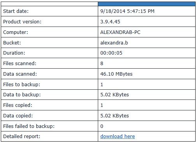Select the 46.10 MBytes data scanned value
The width and height of the screenshot is (196, 142).
(x=116, y=74)
